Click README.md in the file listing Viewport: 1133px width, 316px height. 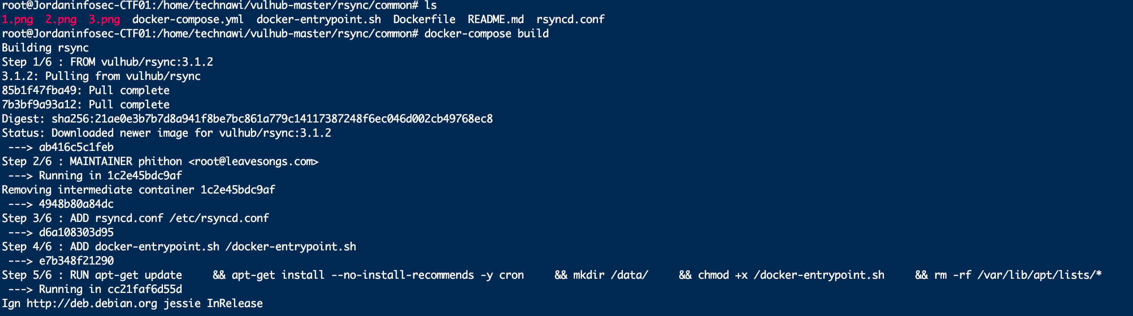point(495,20)
